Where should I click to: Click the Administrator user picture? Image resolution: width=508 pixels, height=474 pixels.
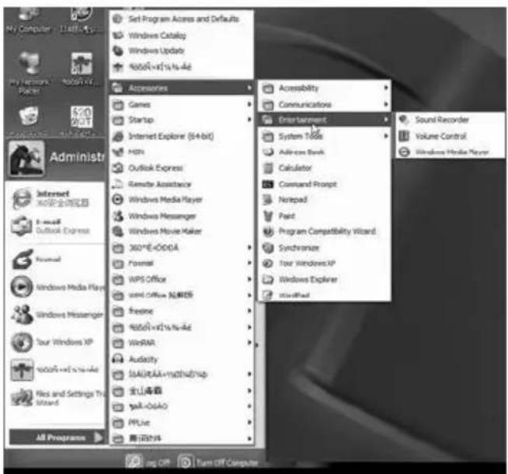coord(26,159)
